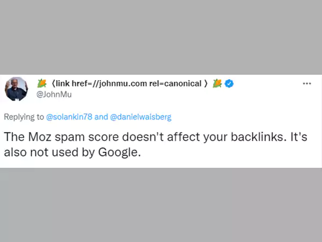Click the blue verified checkmark badge

click(x=229, y=83)
